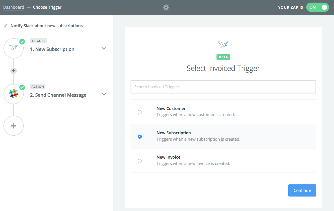Click the TRIGGER label tag

pyautogui.click(x=38, y=41)
